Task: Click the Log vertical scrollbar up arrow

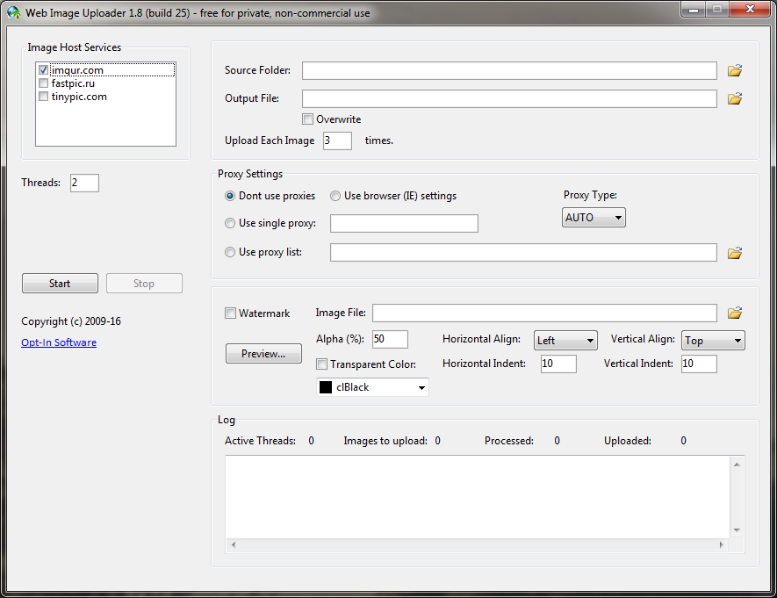Action: tap(737, 465)
